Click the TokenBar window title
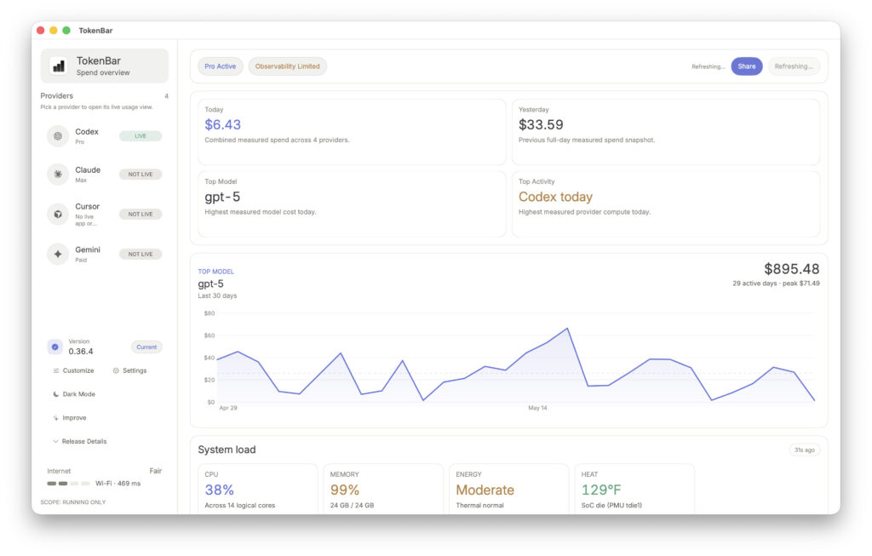Viewport: 872px width, 556px height. coord(95,31)
